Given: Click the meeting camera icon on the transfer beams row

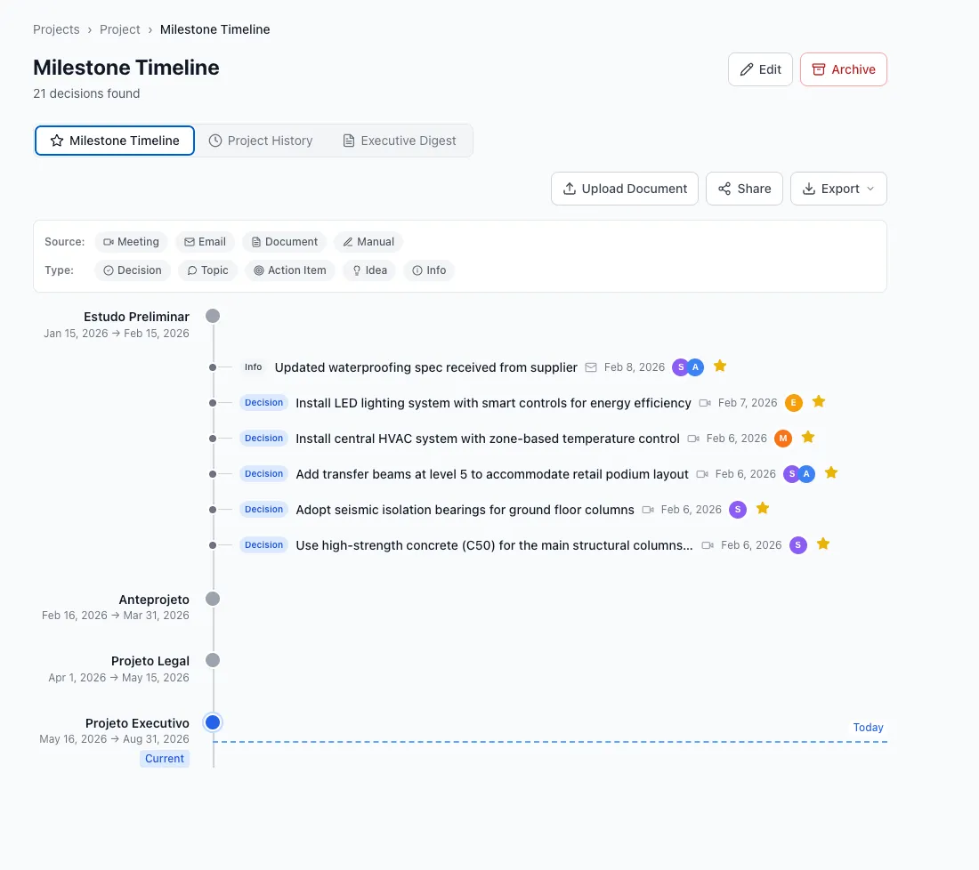Looking at the screenshot, I should 702,474.
